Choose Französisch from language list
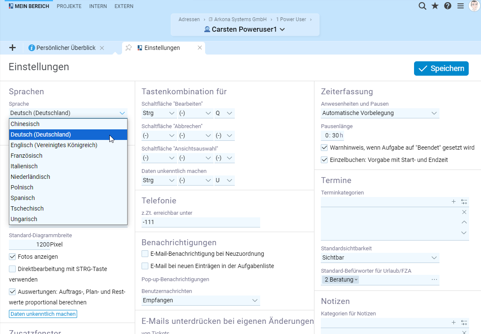This screenshot has width=481, height=334. point(68,156)
